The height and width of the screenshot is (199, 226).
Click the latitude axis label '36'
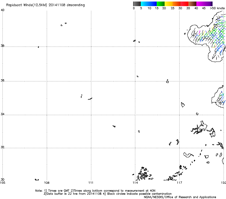[x=2, y=80]
